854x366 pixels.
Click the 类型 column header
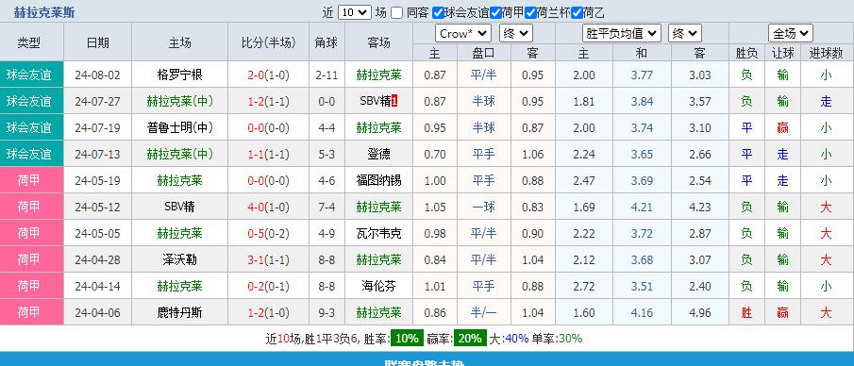[29, 43]
